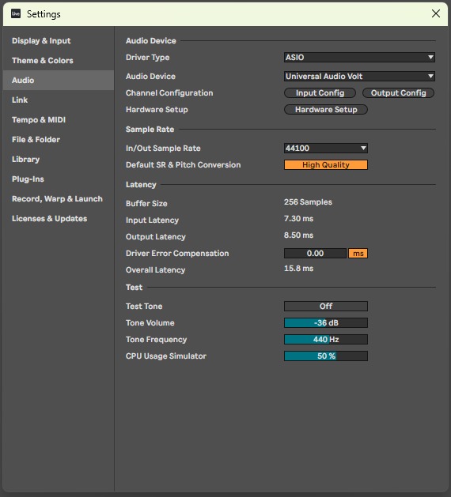Click the Settings window title
This screenshot has width=451, height=497.
pos(44,14)
